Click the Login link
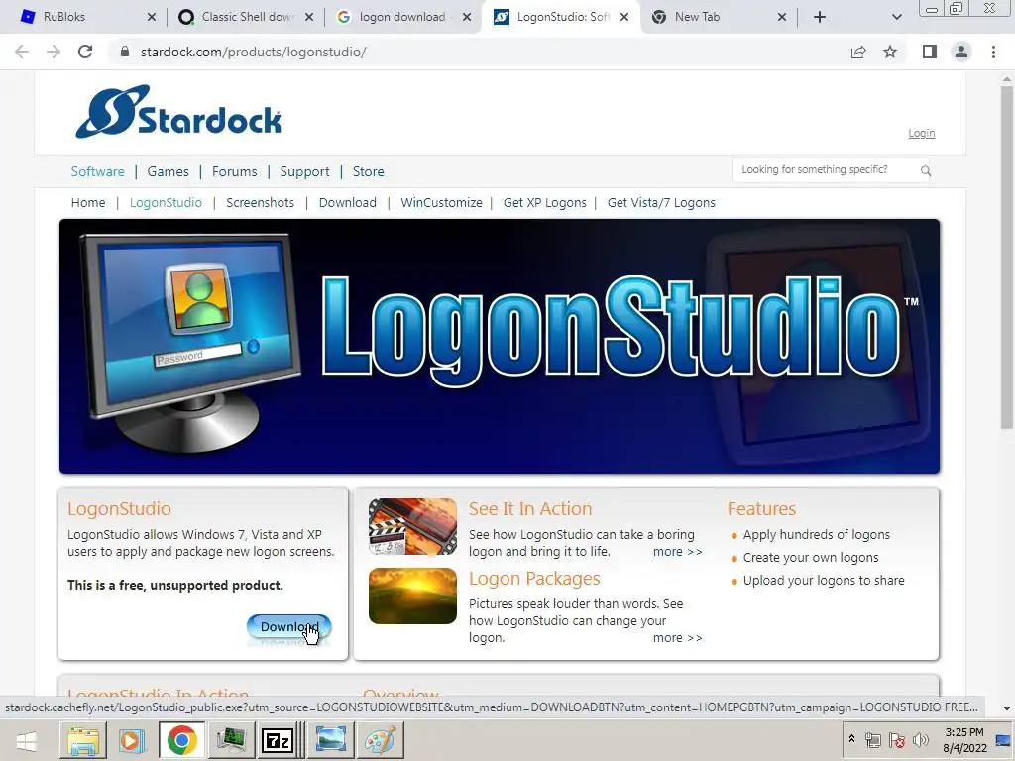The width and height of the screenshot is (1015, 761). tap(921, 133)
